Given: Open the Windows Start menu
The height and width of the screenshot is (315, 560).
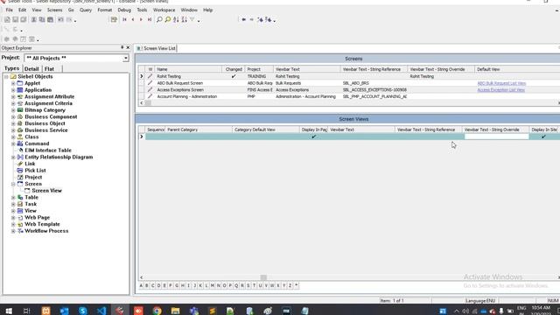Looking at the screenshot, I should click(x=9, y=311).
